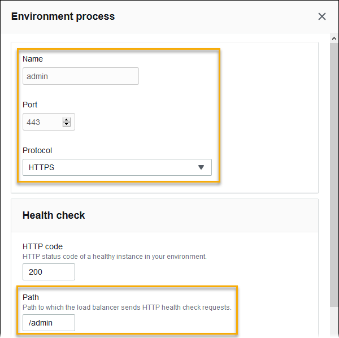Focus the Port number field
Image resolution: width=339 pixels, height=338 pixels.
tap(43, 122)
